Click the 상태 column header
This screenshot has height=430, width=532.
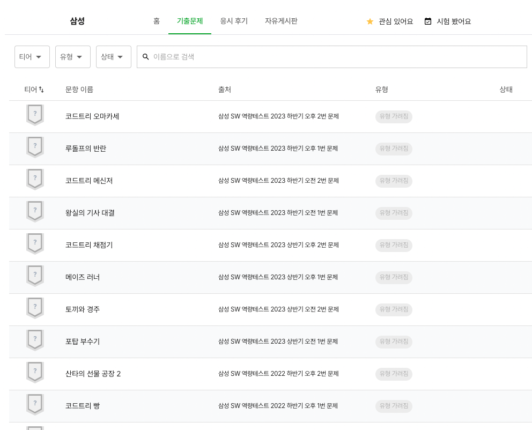pos(506,90)
